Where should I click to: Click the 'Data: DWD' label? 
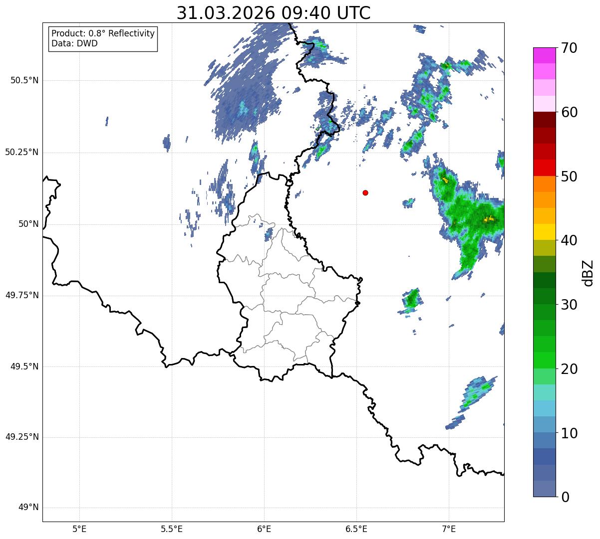pos(75,43)
